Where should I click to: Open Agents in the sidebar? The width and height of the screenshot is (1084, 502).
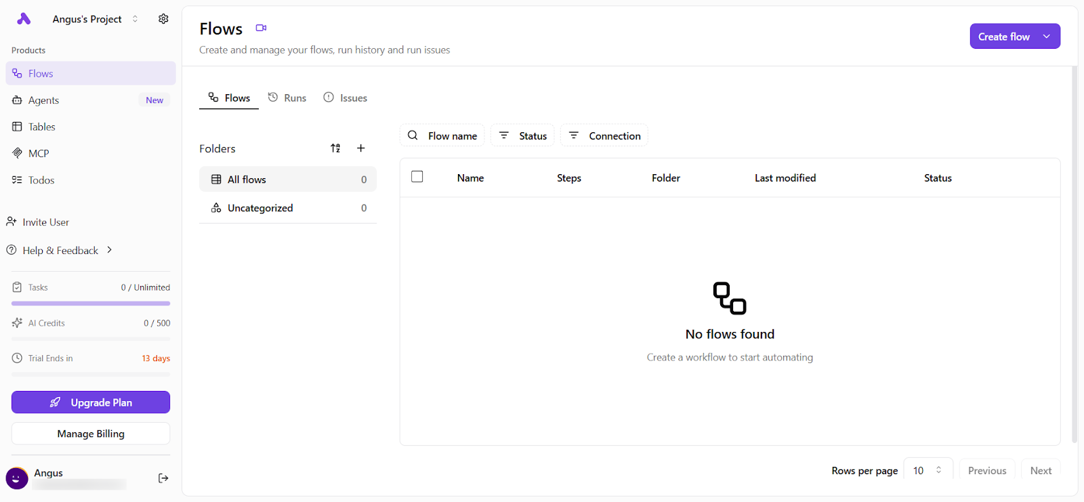[44, 100]
